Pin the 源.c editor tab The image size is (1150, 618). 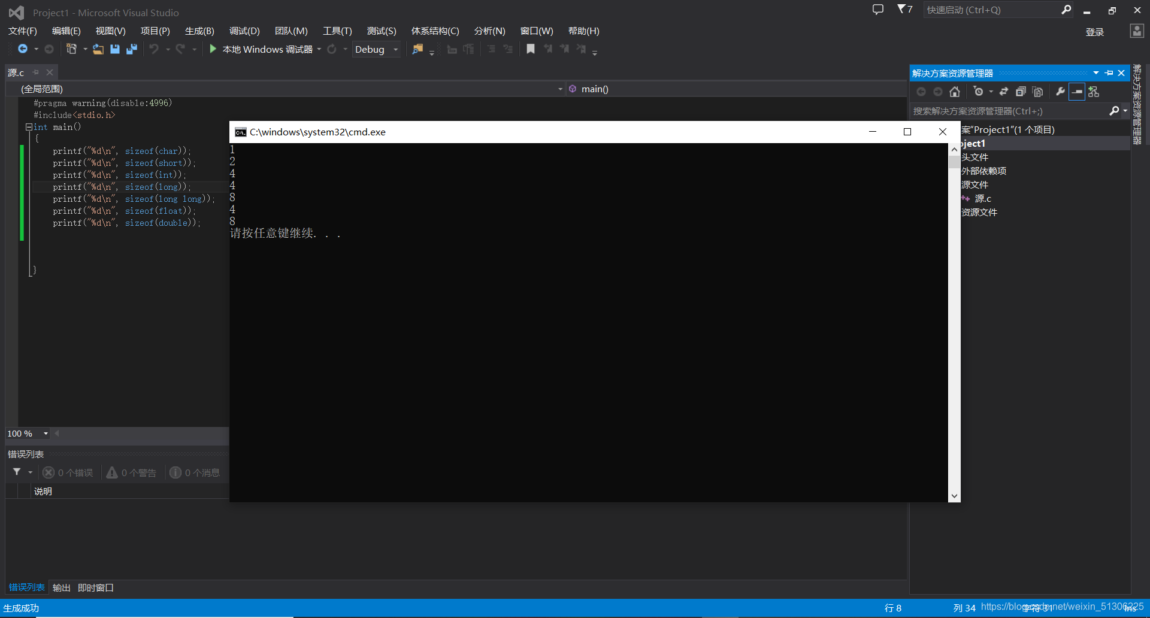click(x=36, y=72)
